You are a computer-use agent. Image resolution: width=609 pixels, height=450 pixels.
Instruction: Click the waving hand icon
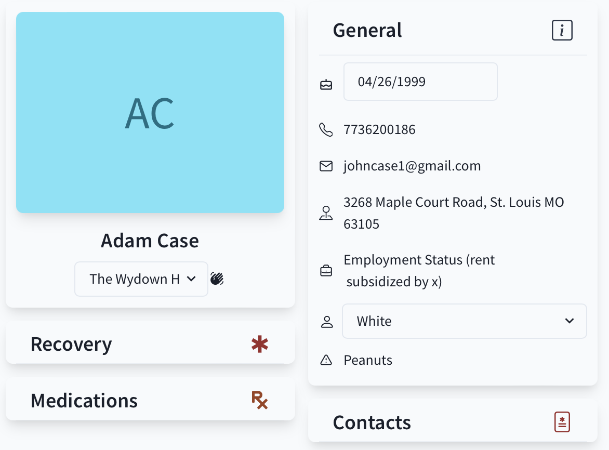(217, 279)
